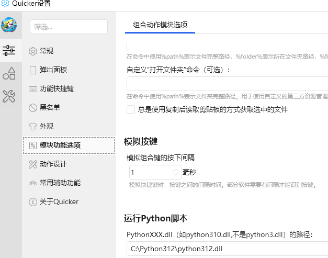Open the tools wrench sidebar section
The width and height of the screenshot is (328, 258).
pos(9,96)
